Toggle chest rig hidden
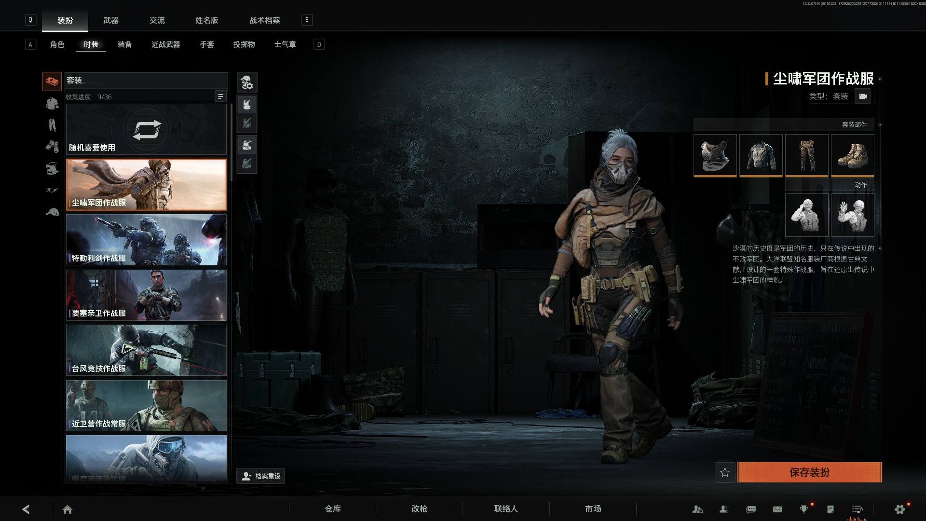 point(247,164)
